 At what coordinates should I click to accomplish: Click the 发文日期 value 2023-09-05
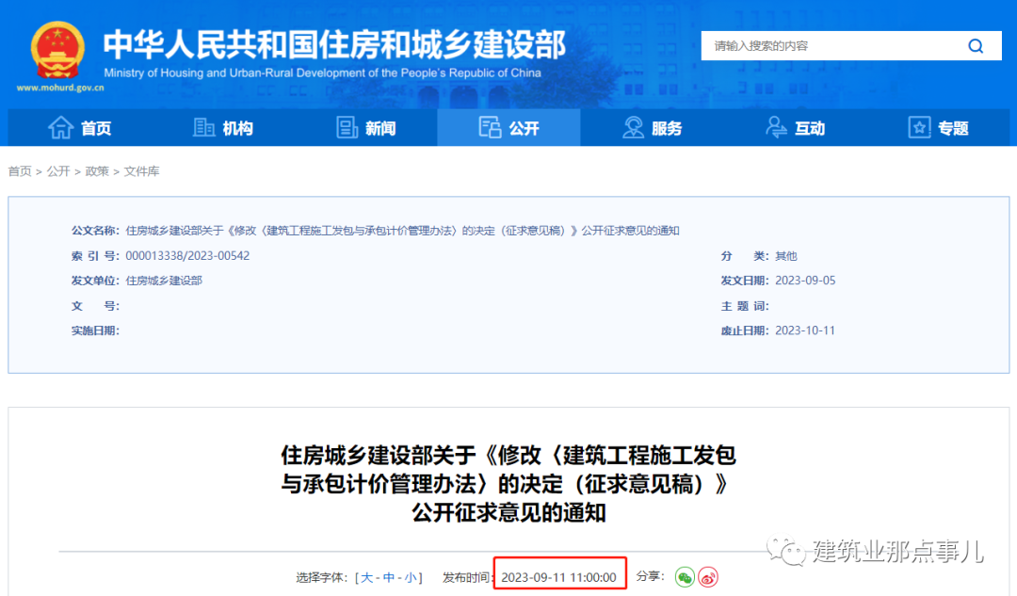805,281
